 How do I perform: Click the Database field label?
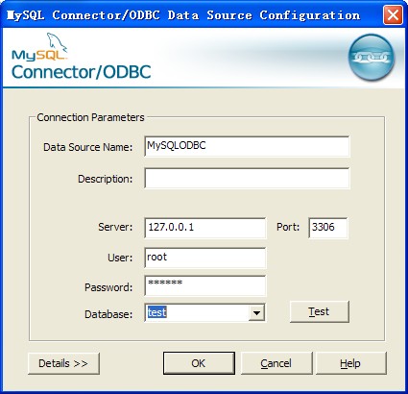click(x=108, y=314)
